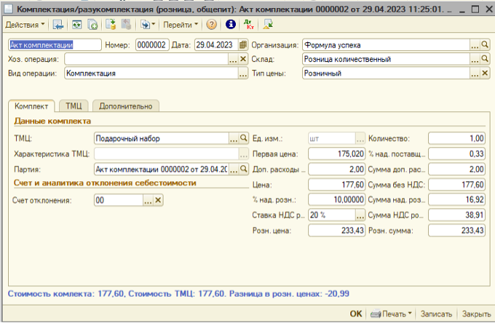Open the Печать dropdown at bottom
495x323 pixels.
(395, 314)
